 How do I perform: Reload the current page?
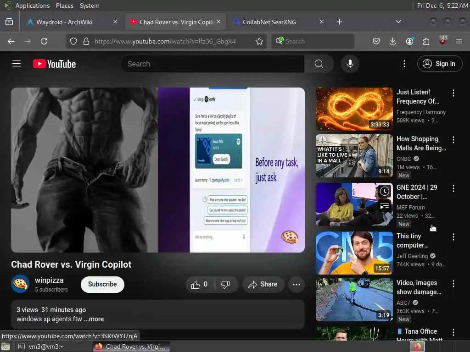(44, 41)
